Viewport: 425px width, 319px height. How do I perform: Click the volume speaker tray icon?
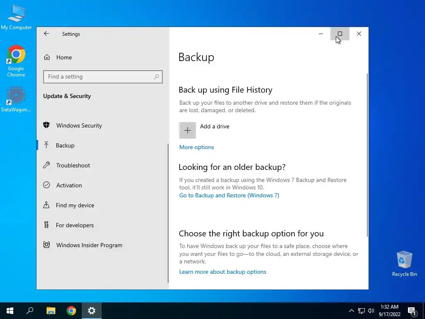point(371,311)
